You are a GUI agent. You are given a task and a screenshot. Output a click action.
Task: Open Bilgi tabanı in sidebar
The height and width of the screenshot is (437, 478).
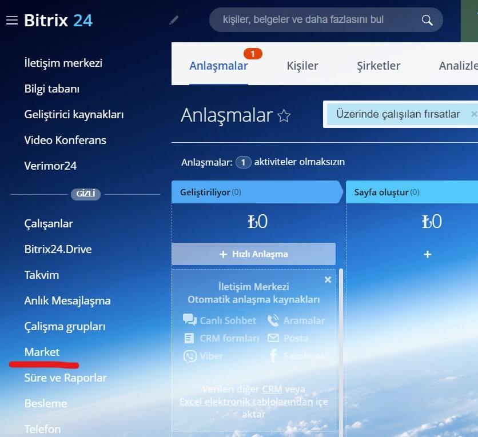(x=52, y=89)
